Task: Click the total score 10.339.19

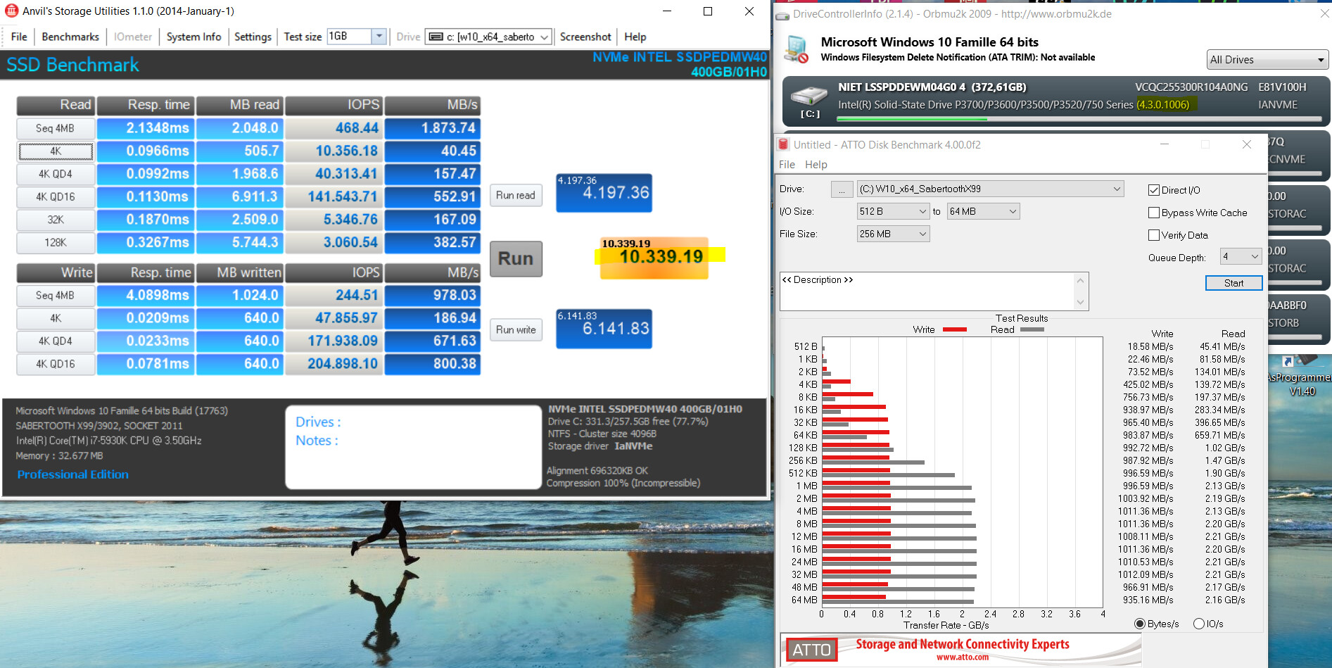Action: pyautogui.click(x=654, y=258)
